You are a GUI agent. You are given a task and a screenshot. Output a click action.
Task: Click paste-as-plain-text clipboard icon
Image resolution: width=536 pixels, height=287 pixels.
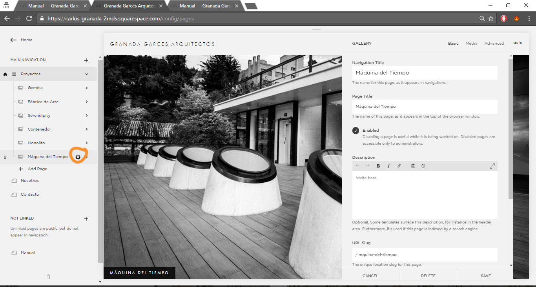(413, 166)
